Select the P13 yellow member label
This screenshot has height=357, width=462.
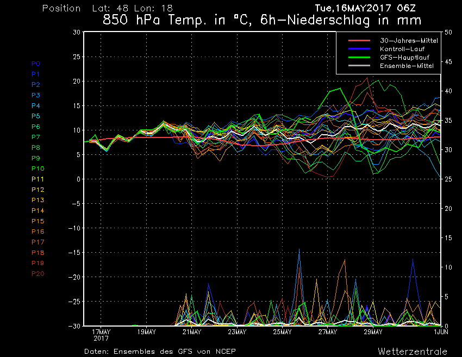coord(38,201)
